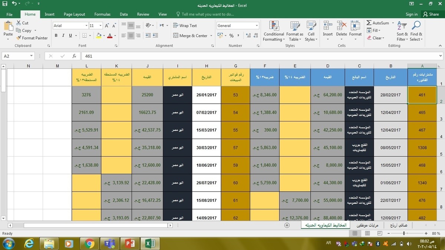
Task: Click the zoom slider handle in status bar
Action: 404,233
